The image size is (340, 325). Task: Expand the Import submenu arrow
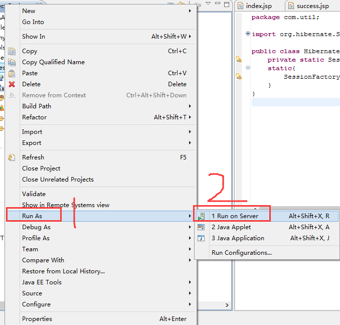190,131
